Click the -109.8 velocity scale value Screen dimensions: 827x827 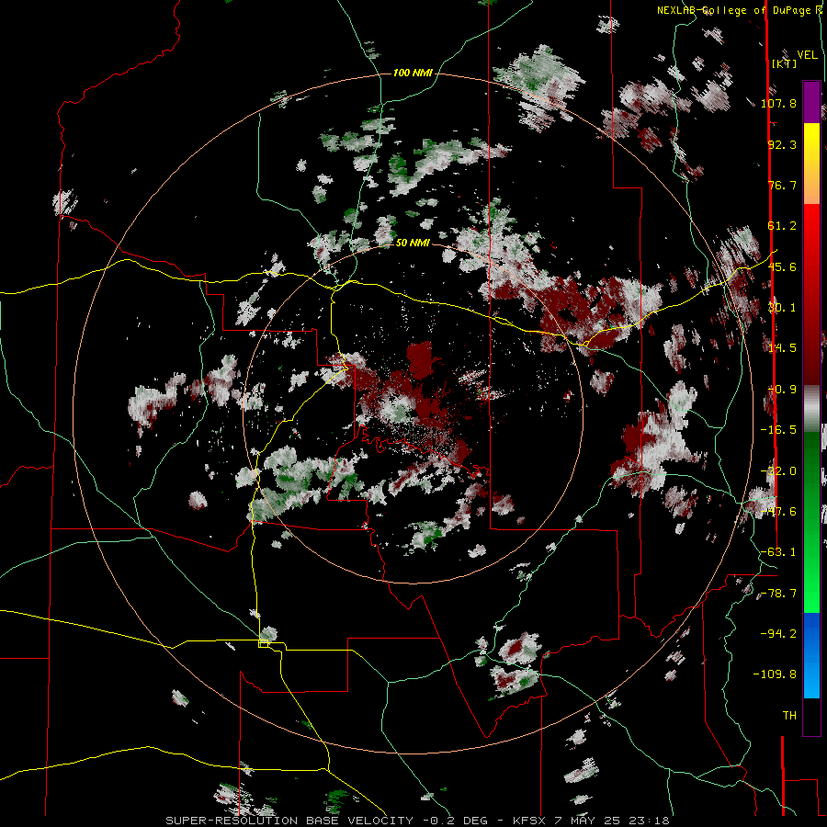775,674
